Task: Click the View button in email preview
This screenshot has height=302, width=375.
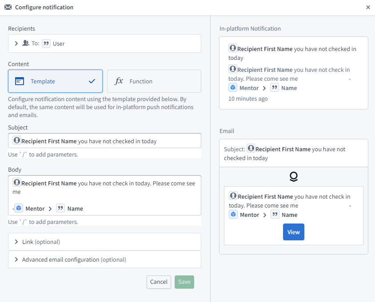Action: click(293, 232)
